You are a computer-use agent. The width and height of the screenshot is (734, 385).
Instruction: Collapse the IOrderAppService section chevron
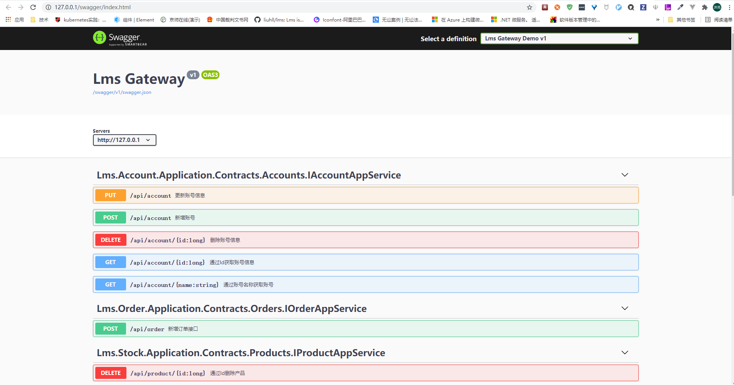625,308
